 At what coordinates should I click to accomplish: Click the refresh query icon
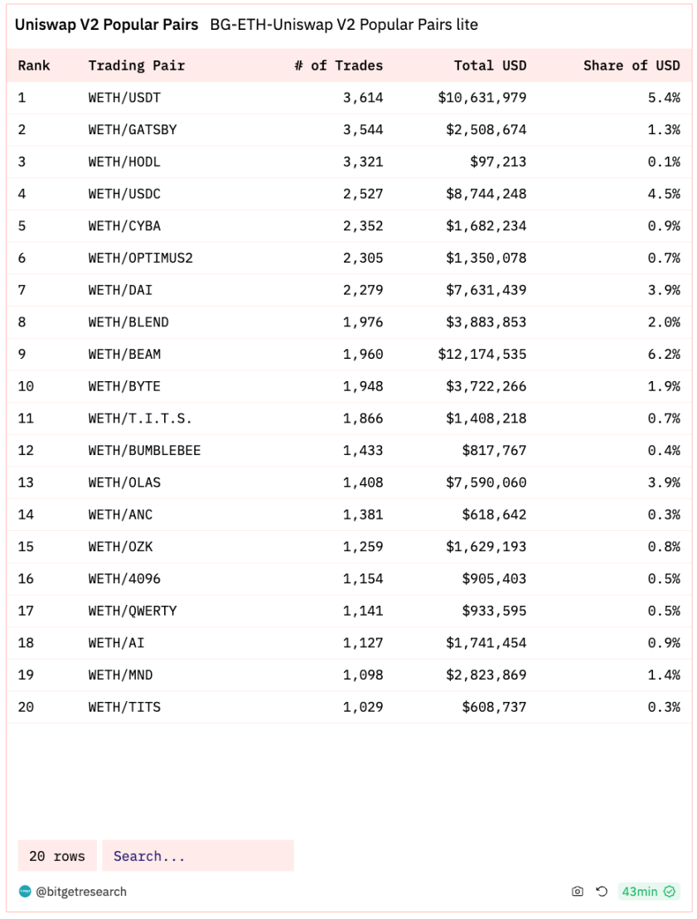(602, 892)
